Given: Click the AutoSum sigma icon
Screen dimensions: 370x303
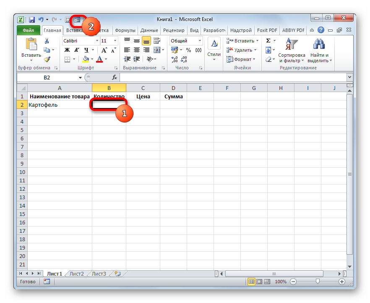Looking at the screenshot, I should [268, 41].
